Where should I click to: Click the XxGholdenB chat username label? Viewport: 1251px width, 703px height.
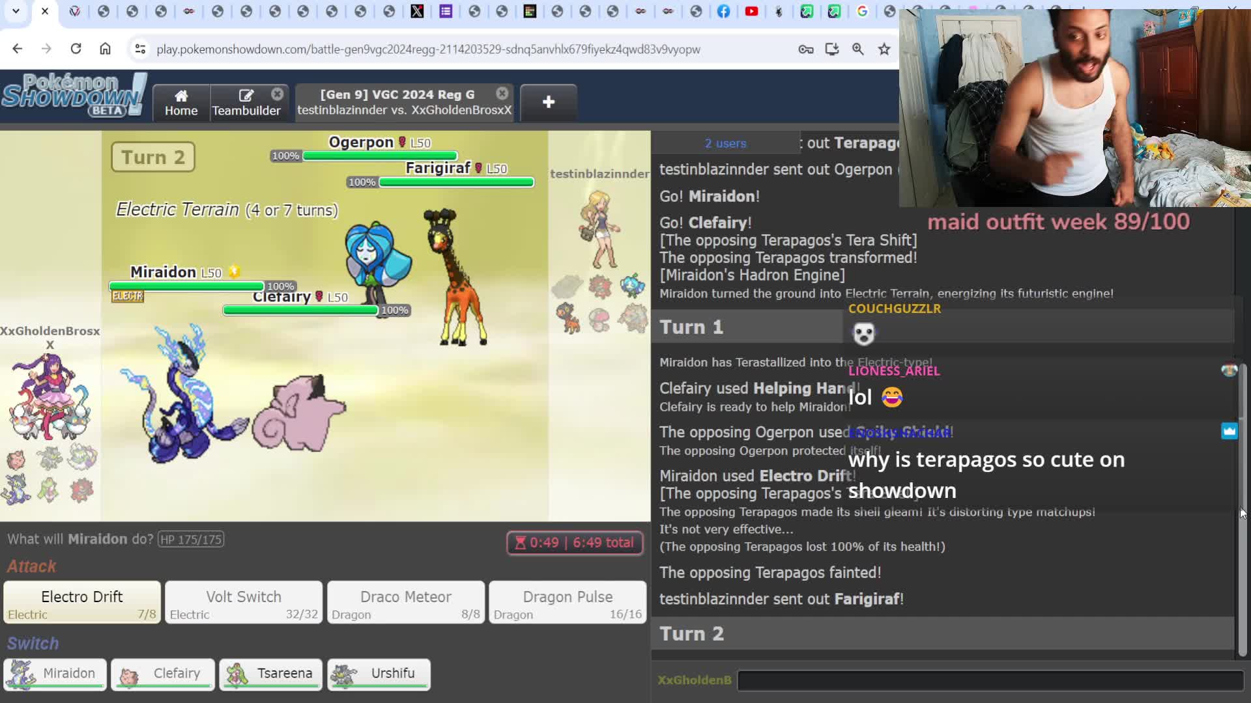click(695, 680)
